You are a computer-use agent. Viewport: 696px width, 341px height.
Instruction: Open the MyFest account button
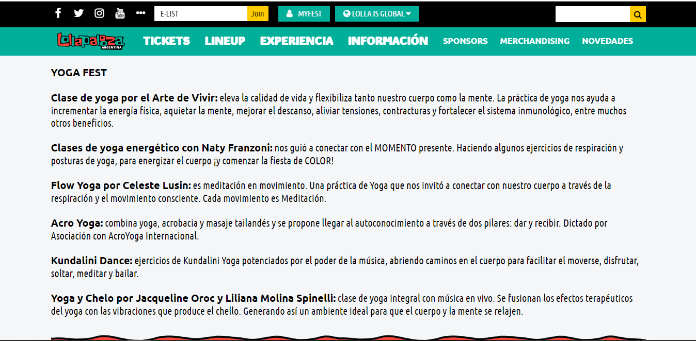tap(304, 14)
